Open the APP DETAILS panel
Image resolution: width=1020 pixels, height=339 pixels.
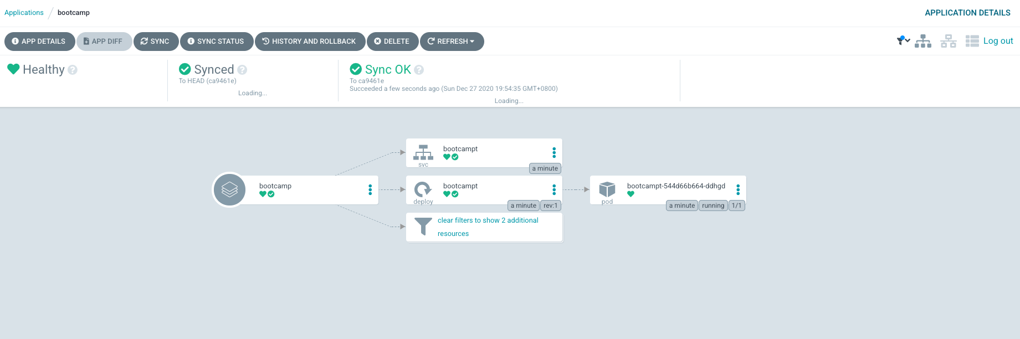[x=39, y=42]
